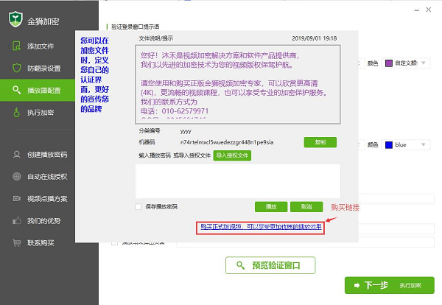Click the 联系购买 shopping cart icon
The image size is (442, 305).
coord(17,242)
